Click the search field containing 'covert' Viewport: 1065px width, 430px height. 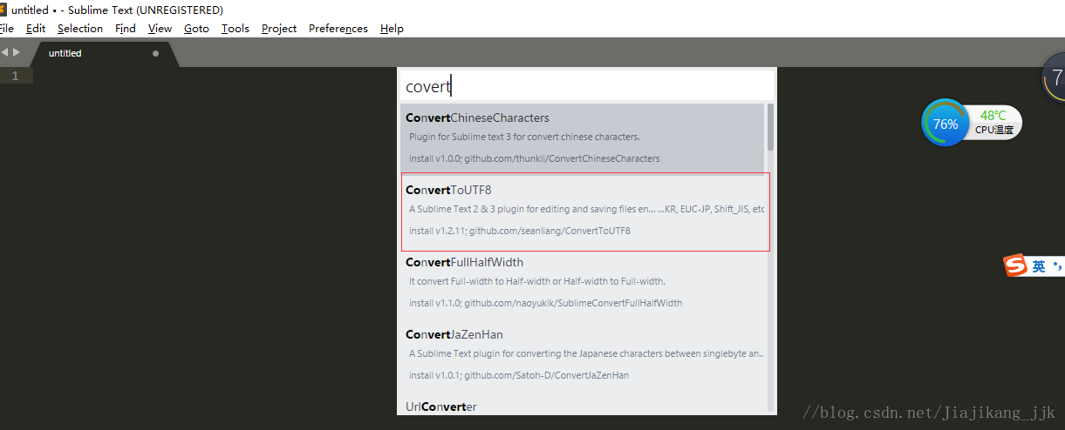(x=587, y=86)
